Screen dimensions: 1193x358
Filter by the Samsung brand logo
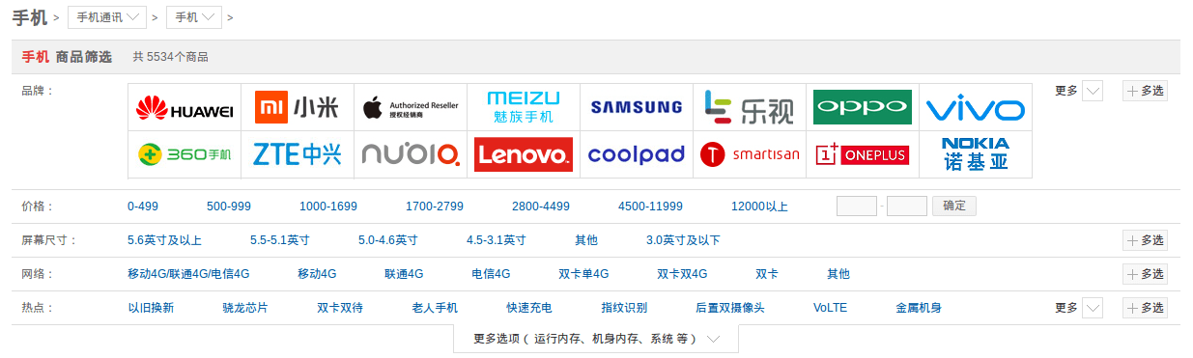(x=637, y=107)
